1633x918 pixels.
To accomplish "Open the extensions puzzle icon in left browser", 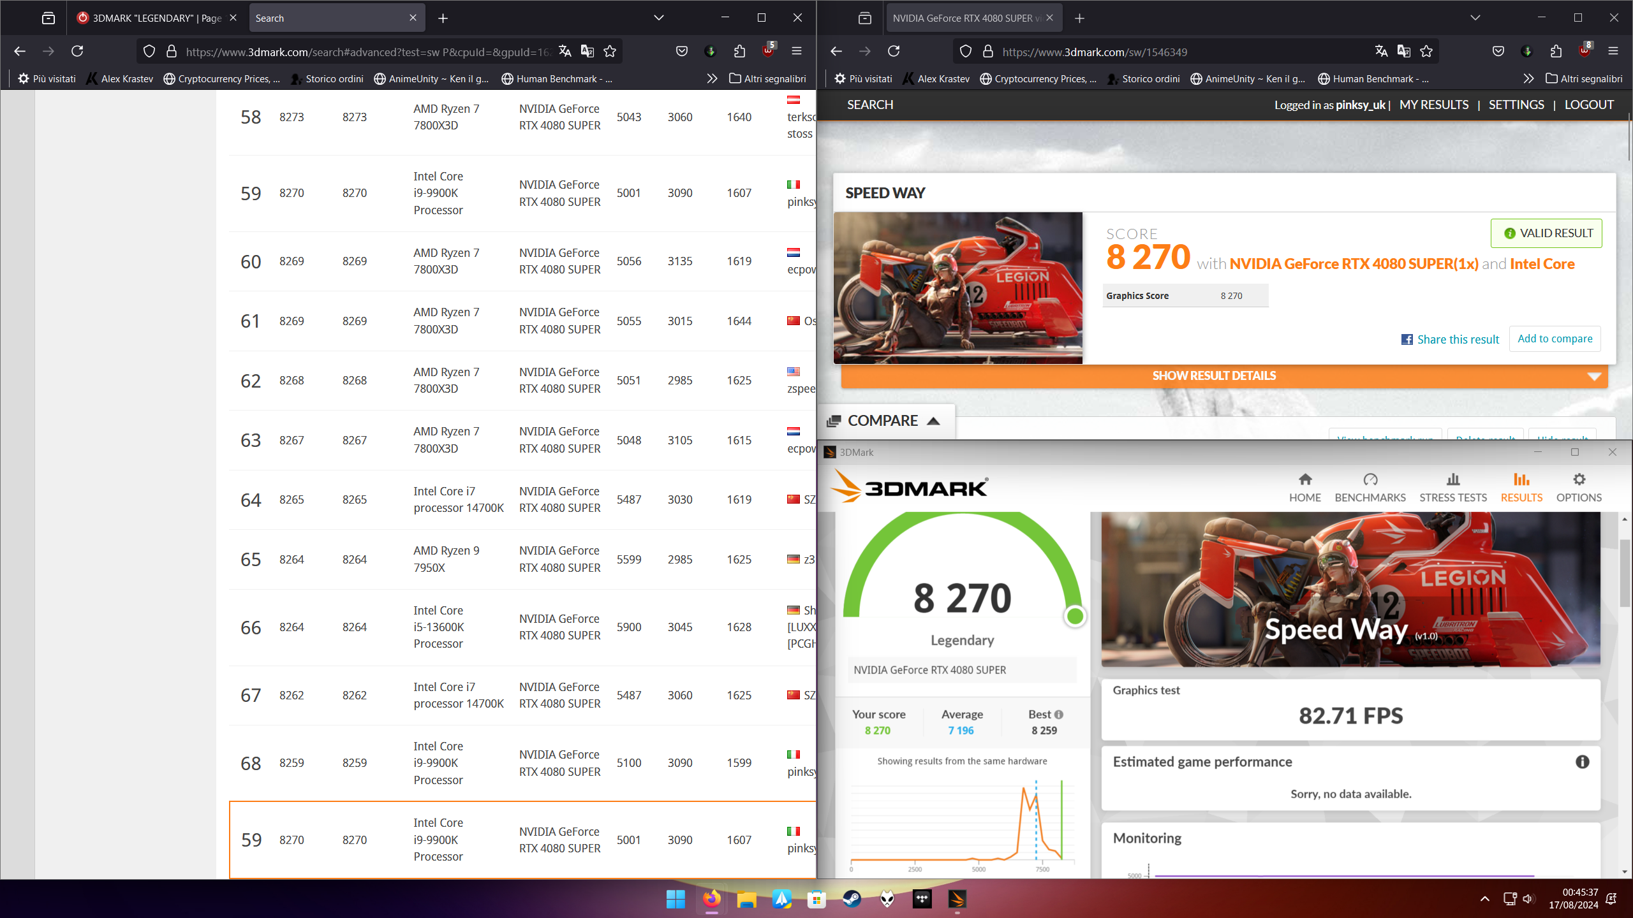I will (x=739, y=51).
